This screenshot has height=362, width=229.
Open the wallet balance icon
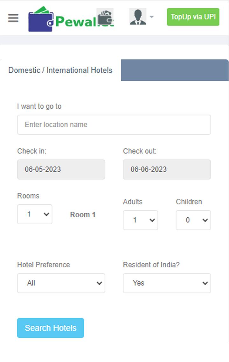(105, 18)
